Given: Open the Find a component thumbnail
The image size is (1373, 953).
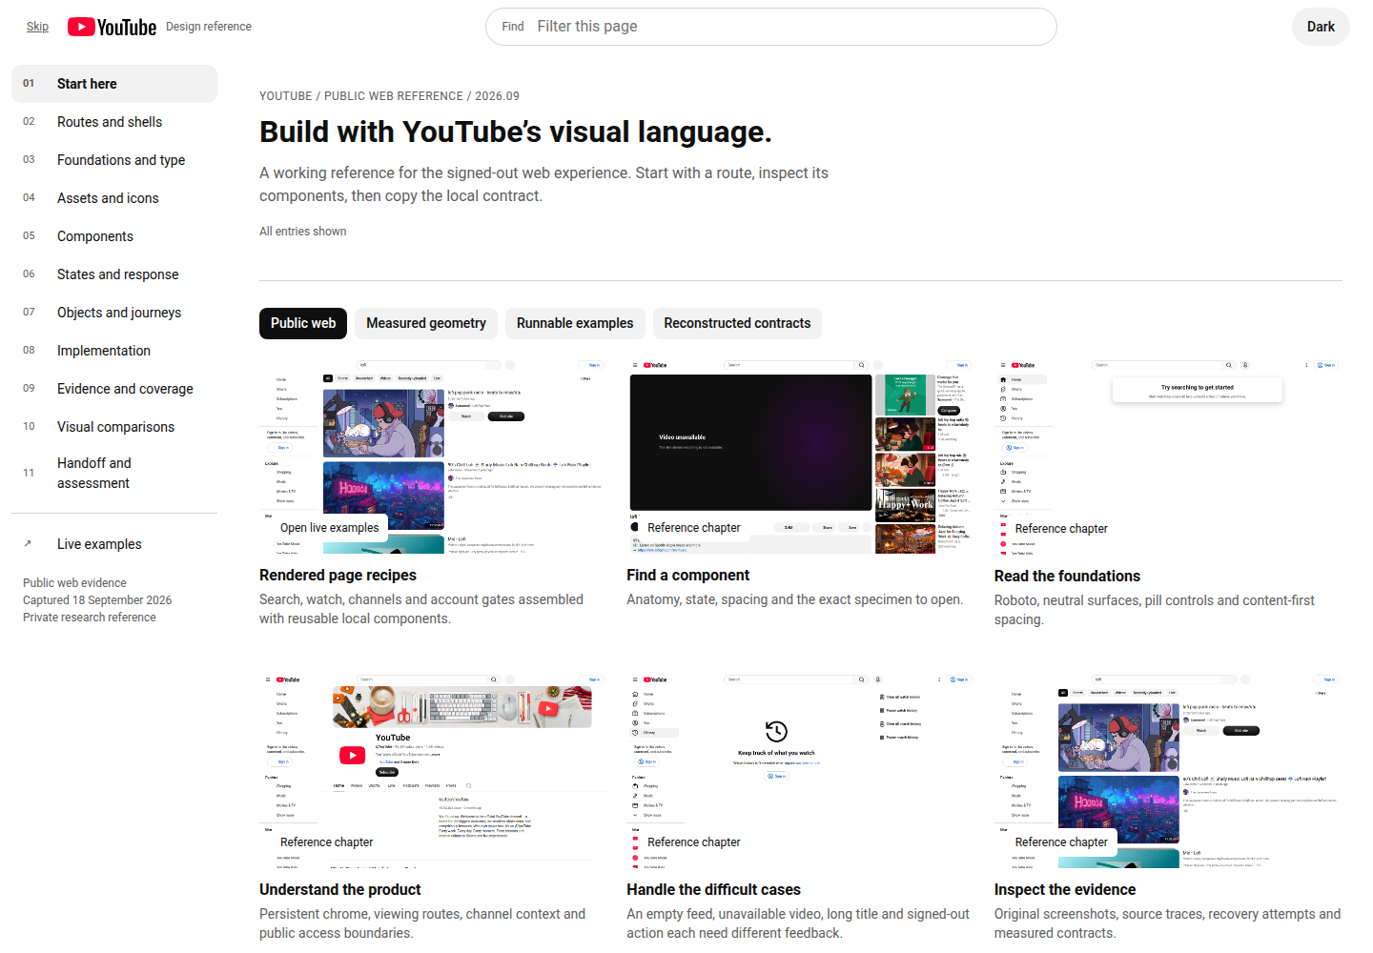Looking at the screenshot, I should [801, 457].
